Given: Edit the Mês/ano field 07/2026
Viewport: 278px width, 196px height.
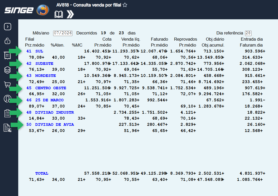Looking at the screenshot, I should click(63, 33).
